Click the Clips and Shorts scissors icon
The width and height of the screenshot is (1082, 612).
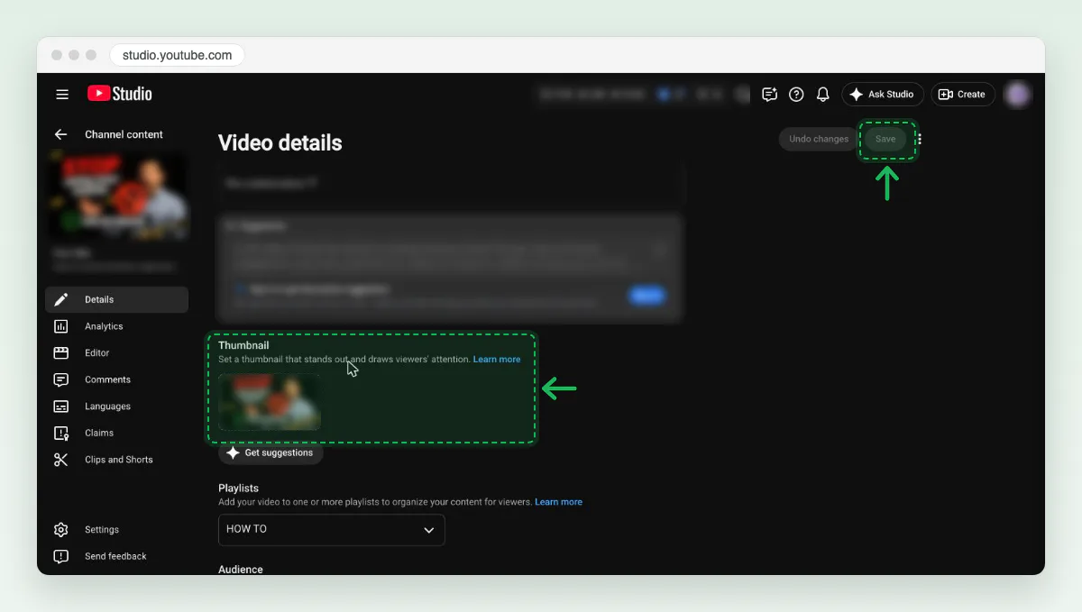point(61,460)
